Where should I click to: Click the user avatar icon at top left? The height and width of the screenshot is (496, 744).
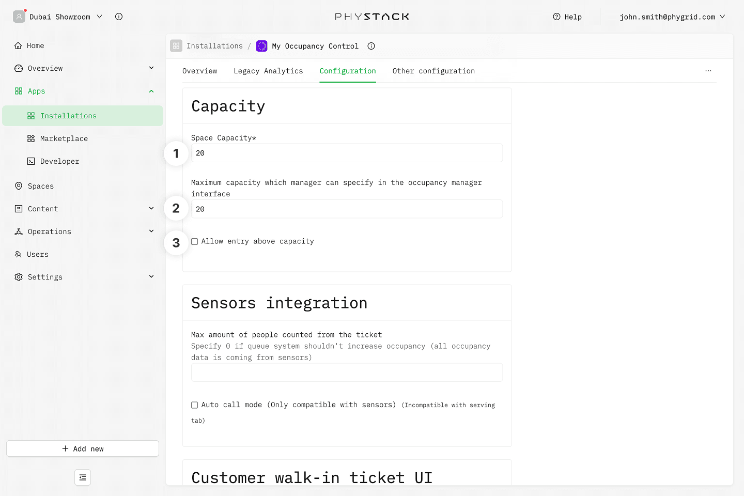[x=19, y=17]
